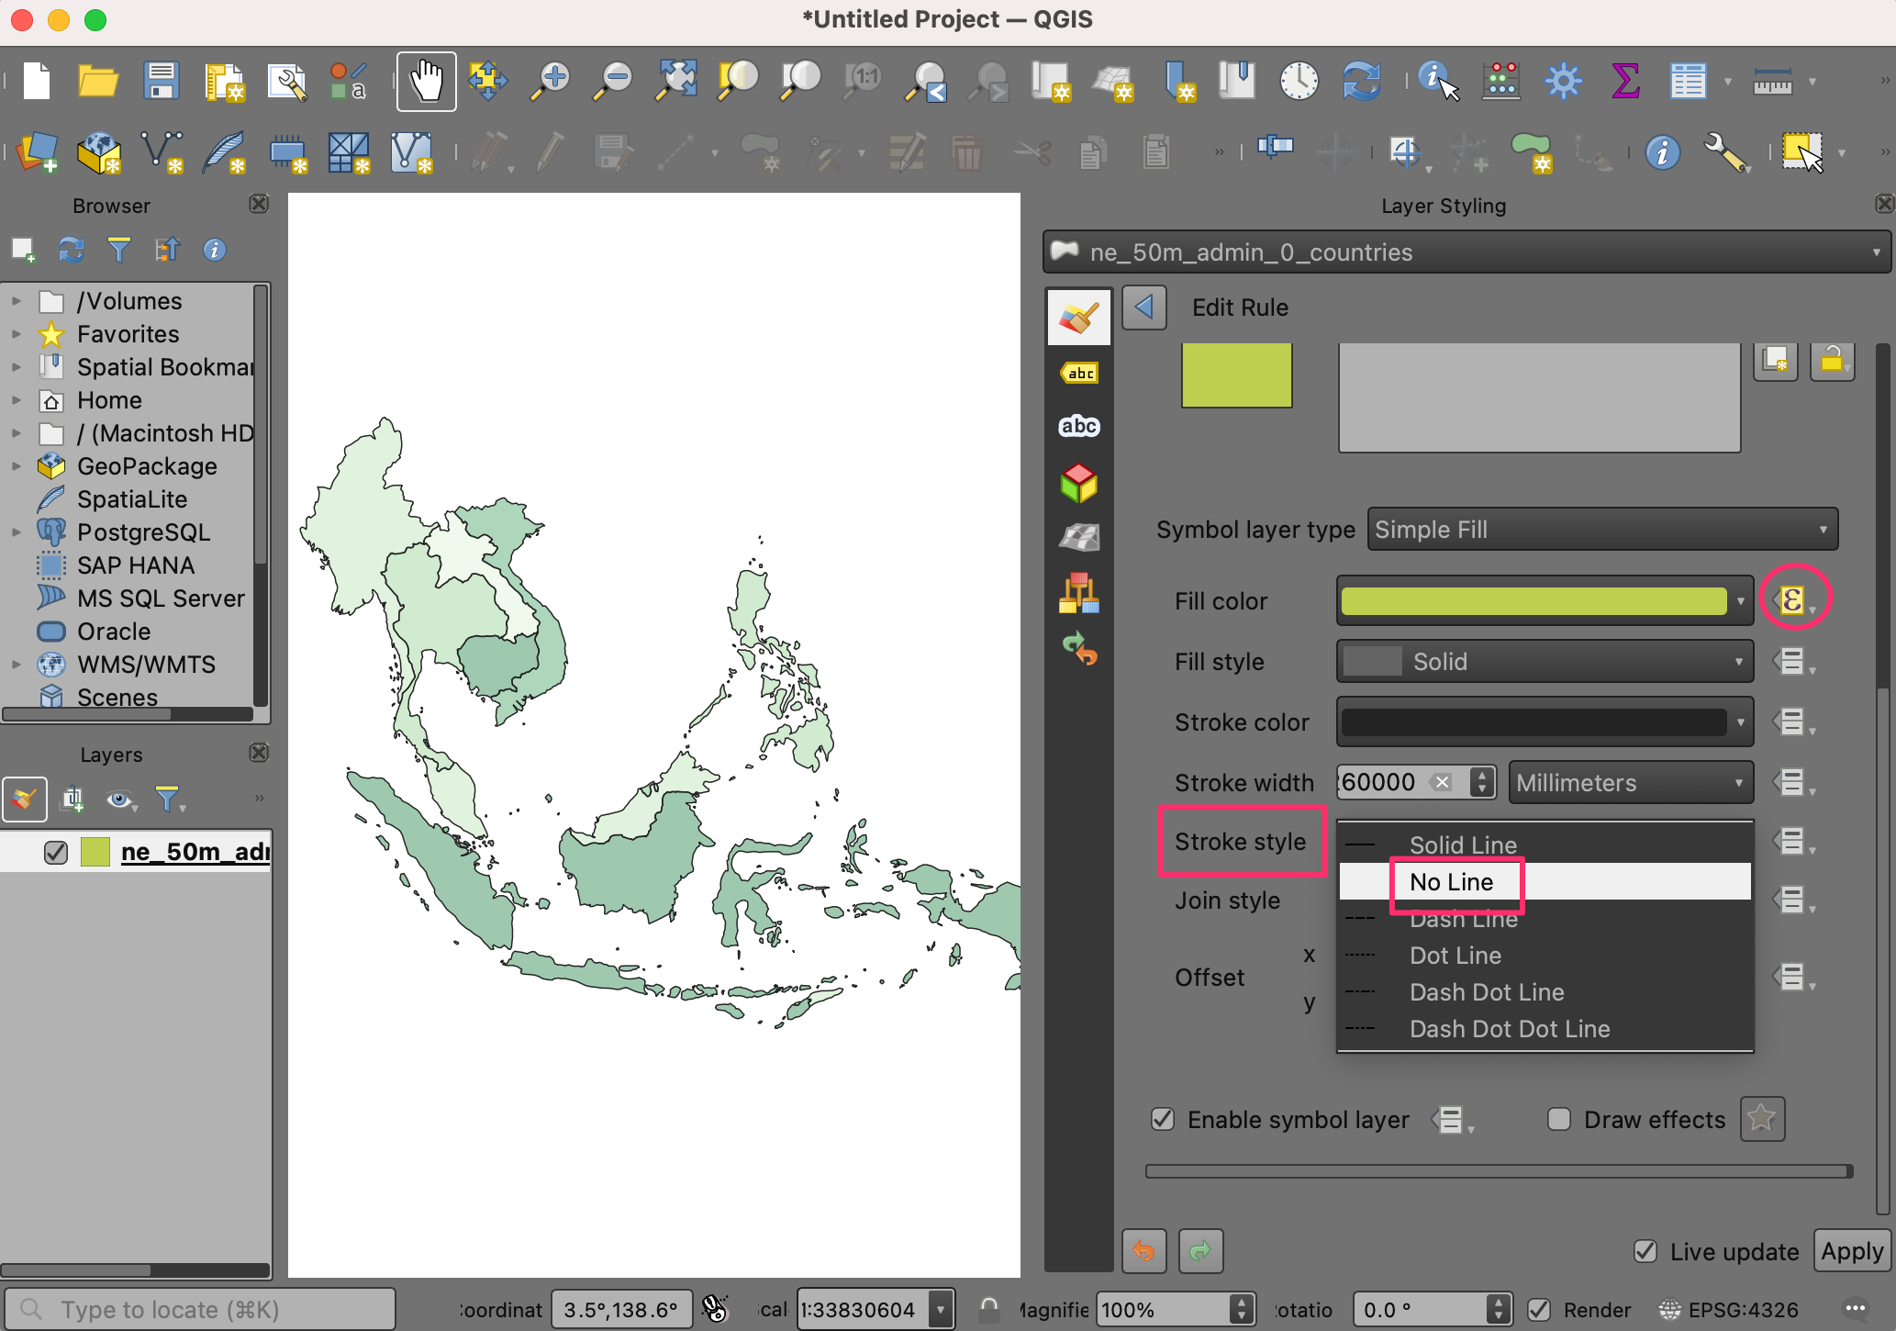Click the Save Project floppy icon

pos(162,82)
